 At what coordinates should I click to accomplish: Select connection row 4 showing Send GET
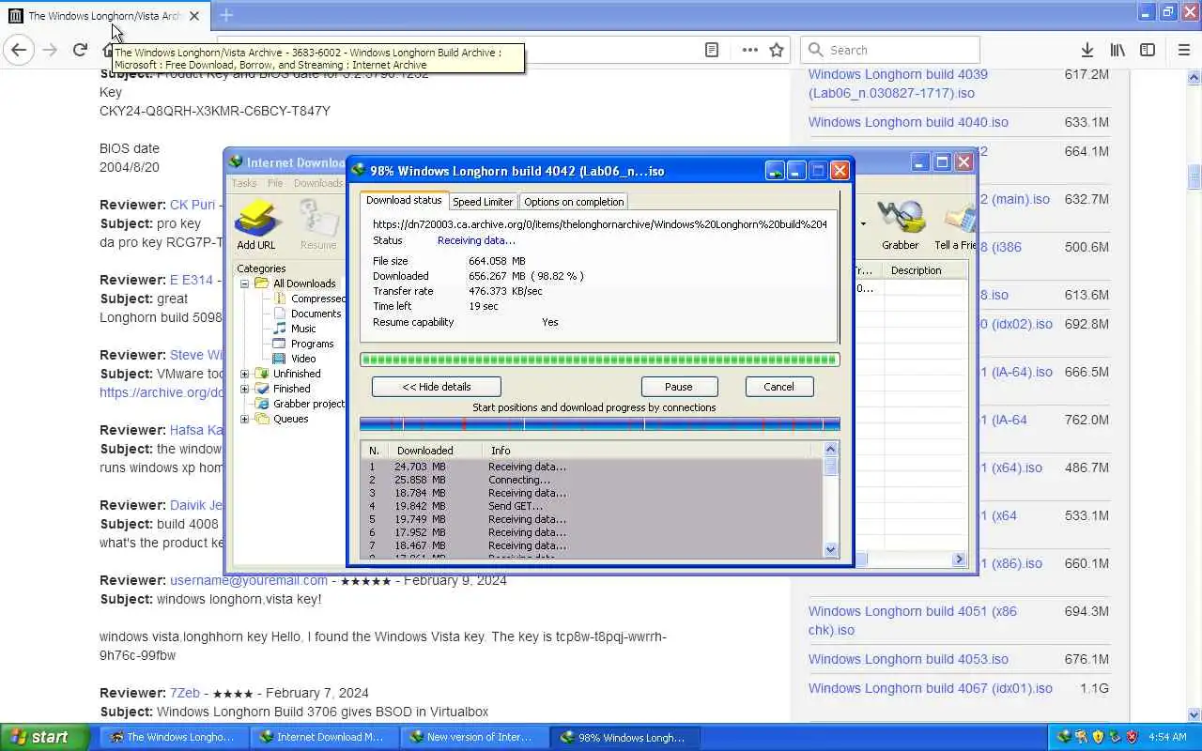coord(592,506)
